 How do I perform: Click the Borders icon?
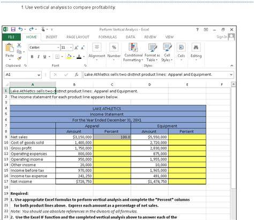(57, 57)
